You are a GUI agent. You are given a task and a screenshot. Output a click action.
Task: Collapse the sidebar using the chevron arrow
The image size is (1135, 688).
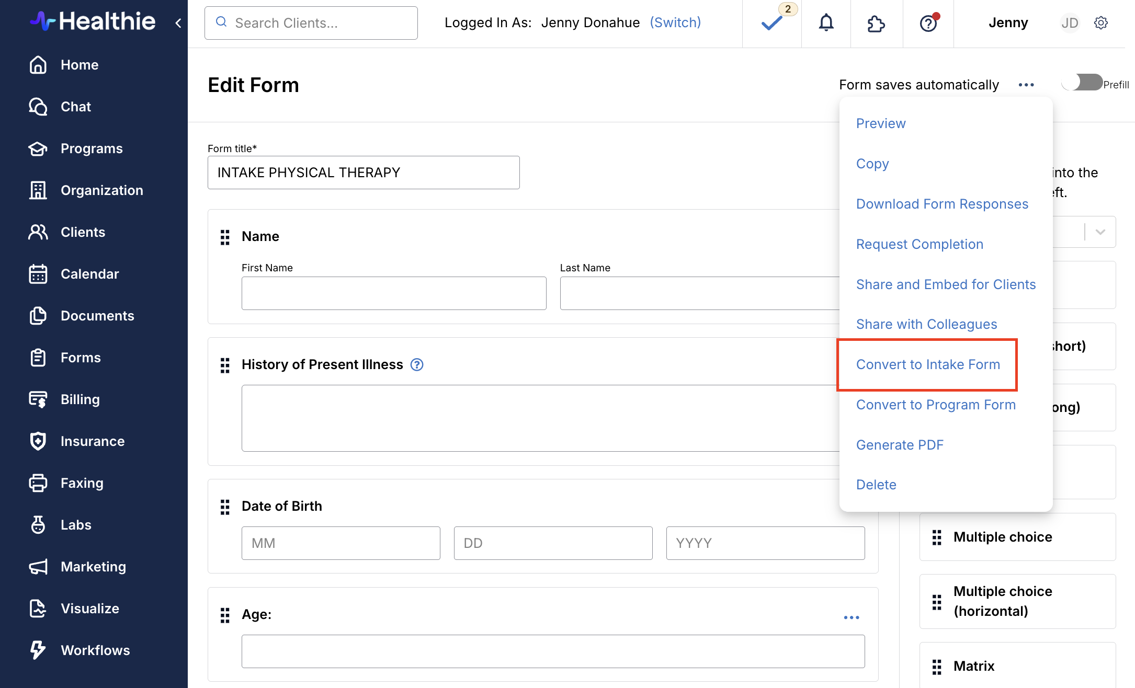[178, 23]
